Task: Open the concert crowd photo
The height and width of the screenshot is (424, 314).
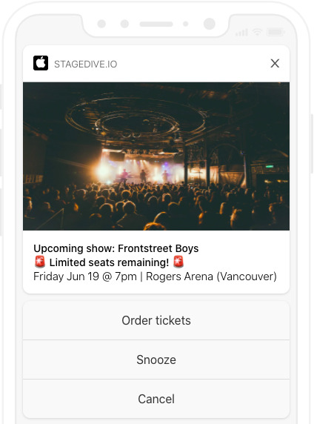Action: click(156, 156)
